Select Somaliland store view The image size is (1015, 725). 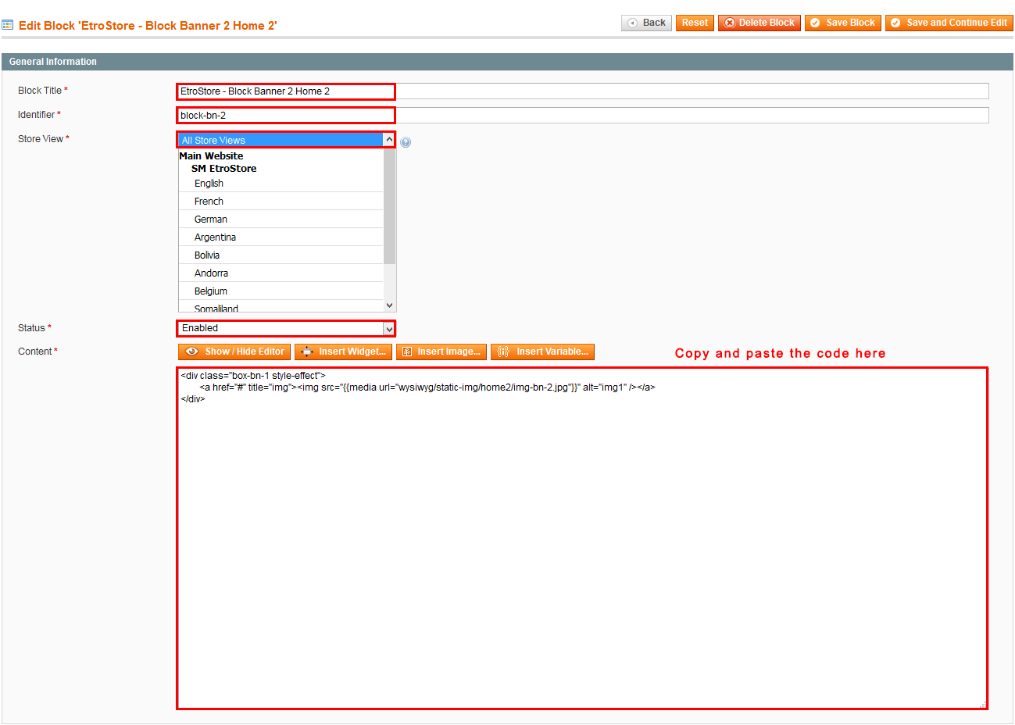point(281,308)
